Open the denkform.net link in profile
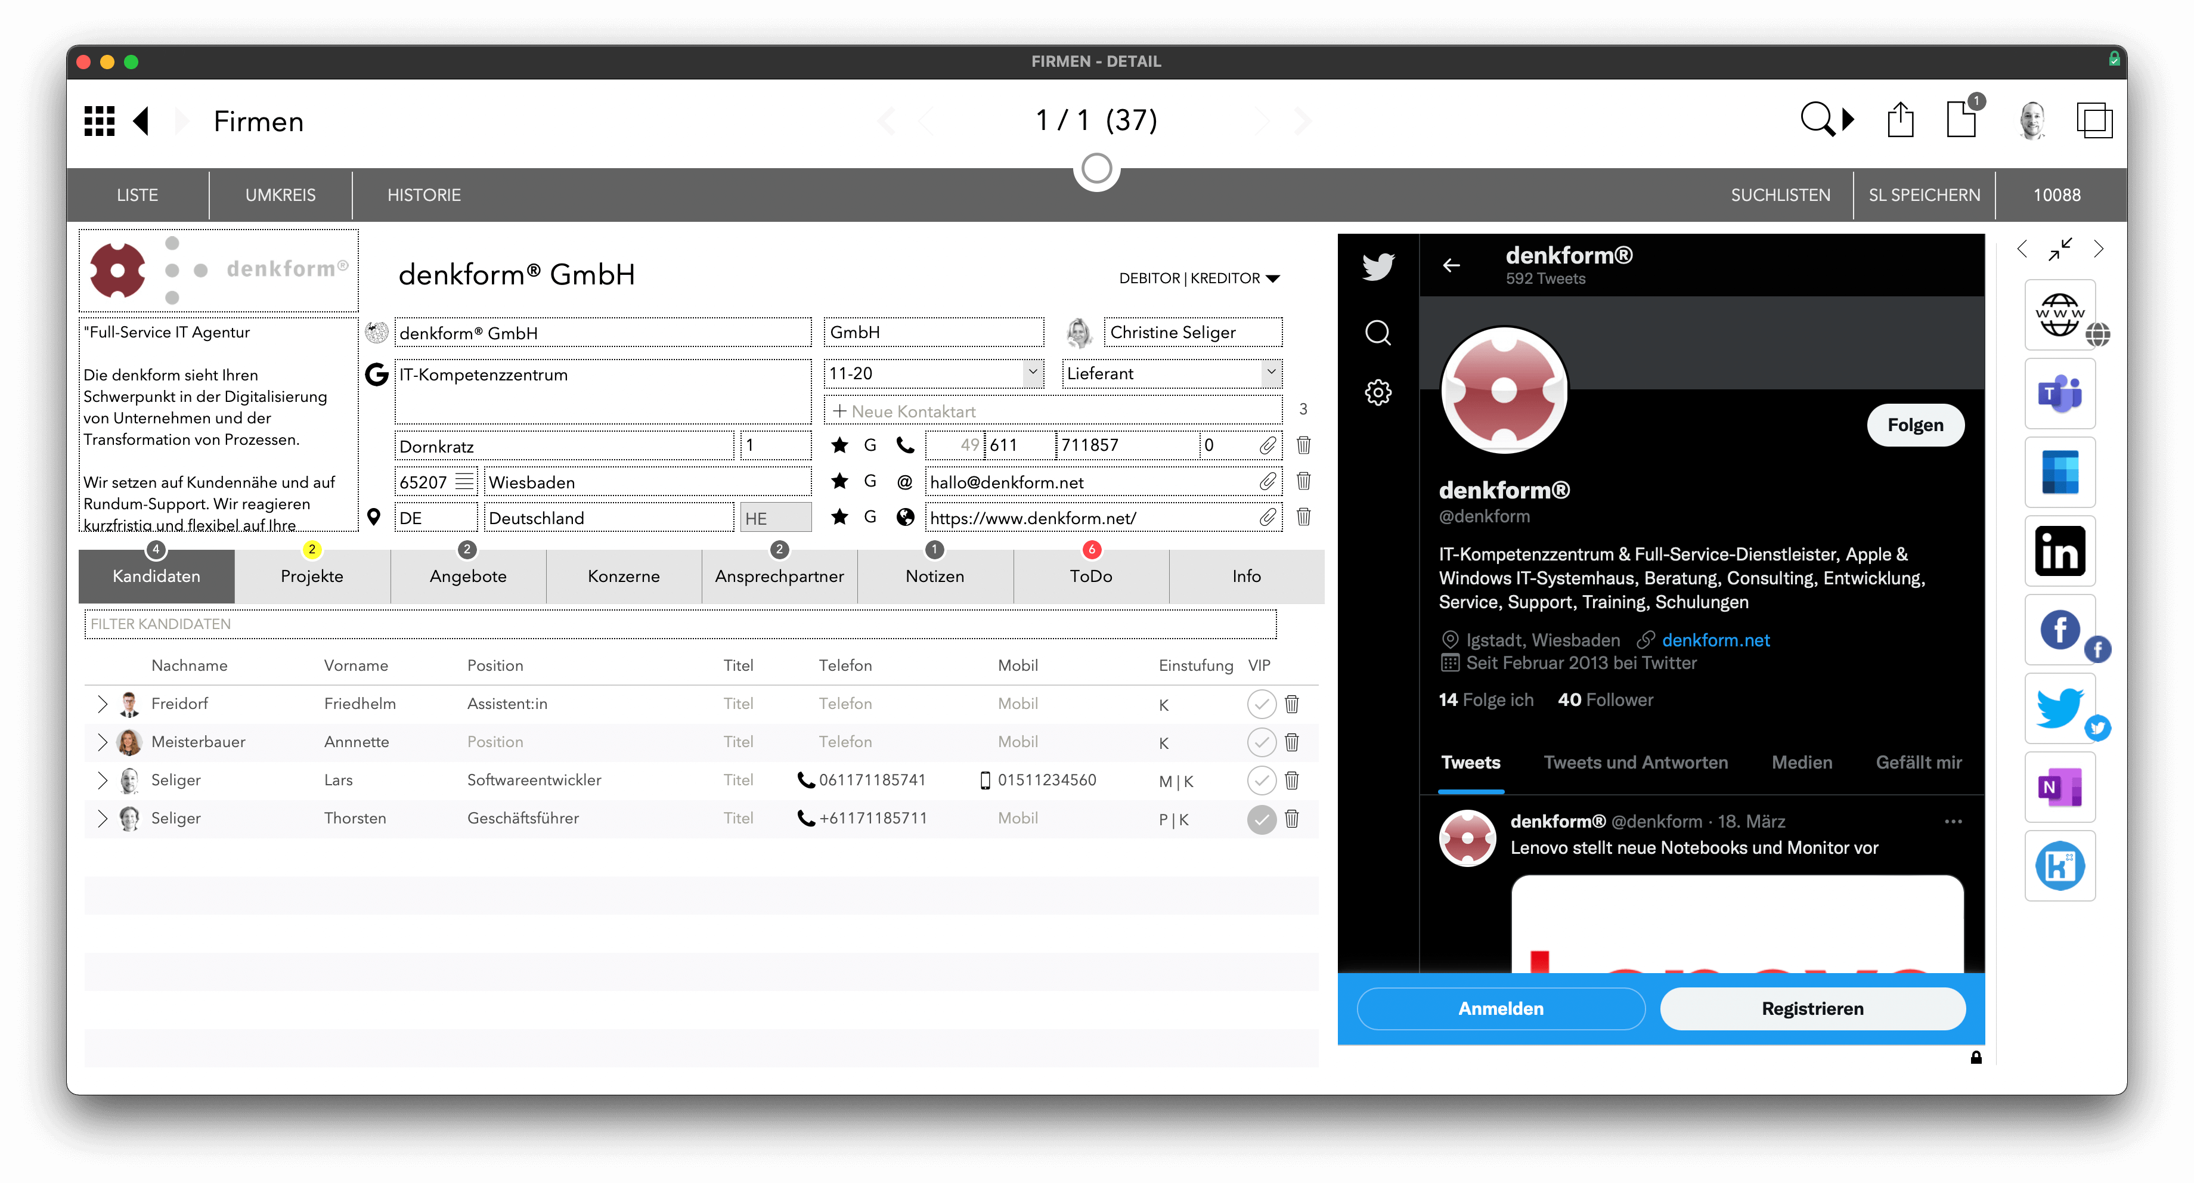The image size is (2194, 1183). [1715, 640]
